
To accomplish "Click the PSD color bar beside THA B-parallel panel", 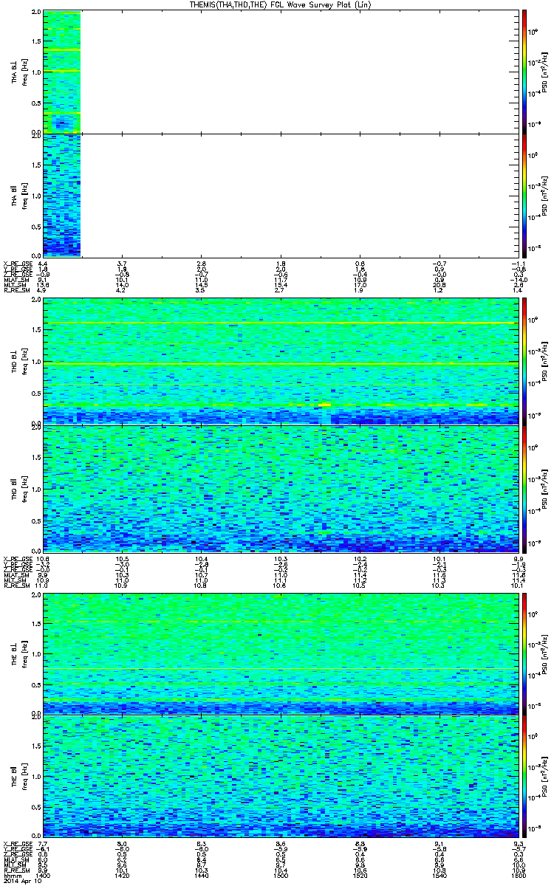I will click(x=524, y=195).
